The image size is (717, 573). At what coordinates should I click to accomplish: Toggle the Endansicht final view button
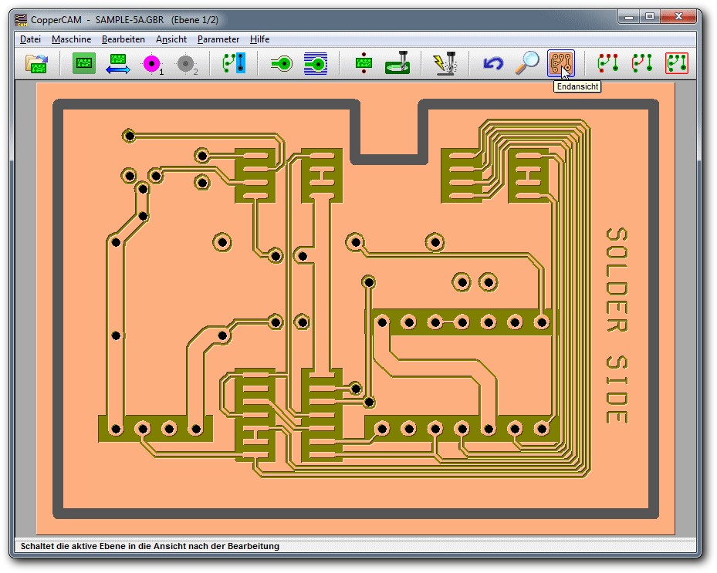click(561, 63)
